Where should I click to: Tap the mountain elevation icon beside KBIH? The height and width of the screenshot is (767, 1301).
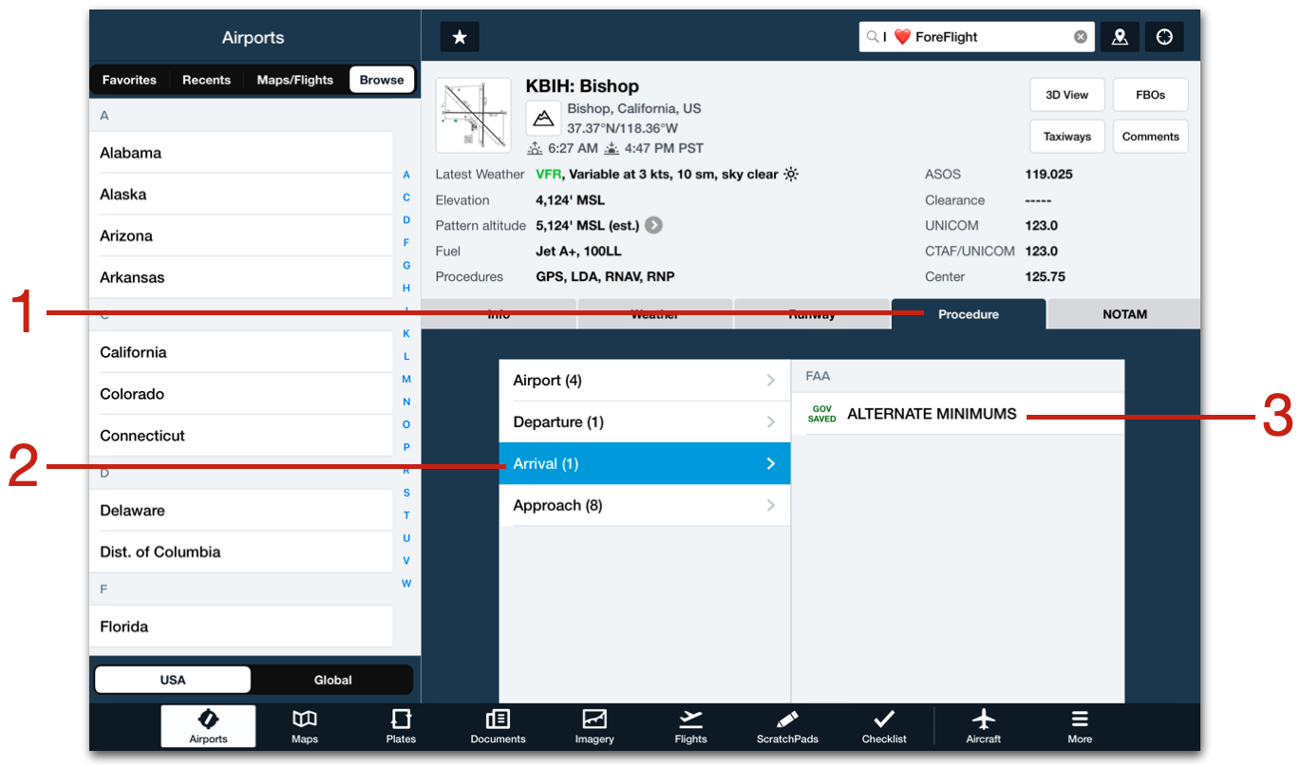543,117
